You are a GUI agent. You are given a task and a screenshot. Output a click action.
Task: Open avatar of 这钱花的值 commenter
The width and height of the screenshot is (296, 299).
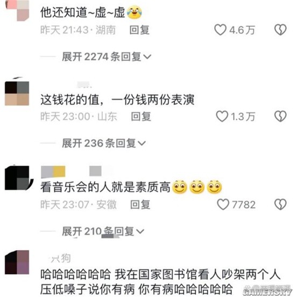[17, 93]
